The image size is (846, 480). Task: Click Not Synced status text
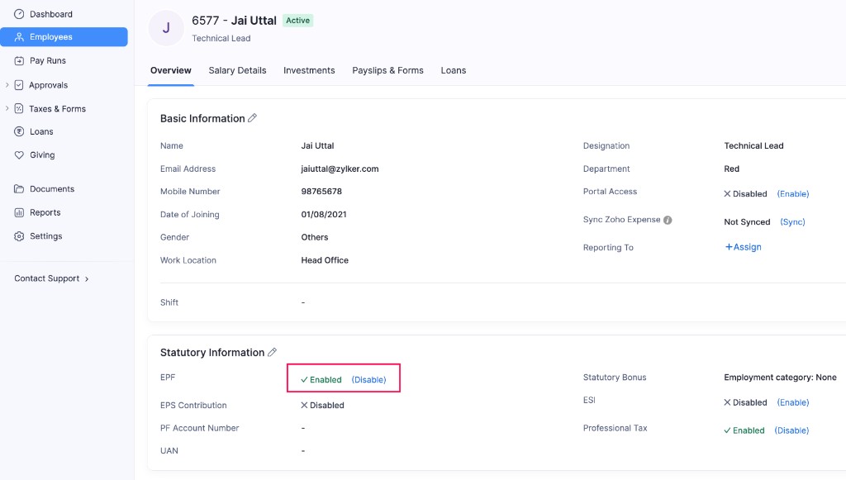pos(747,221)
